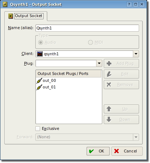Click the title bar help question mark button
The image size is (150, 163).
tap(129, 4)
